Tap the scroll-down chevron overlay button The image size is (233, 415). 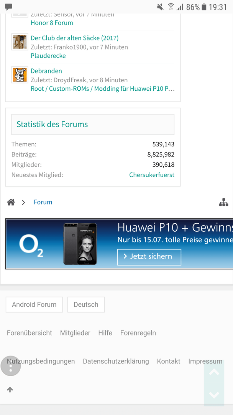point(214,395)
